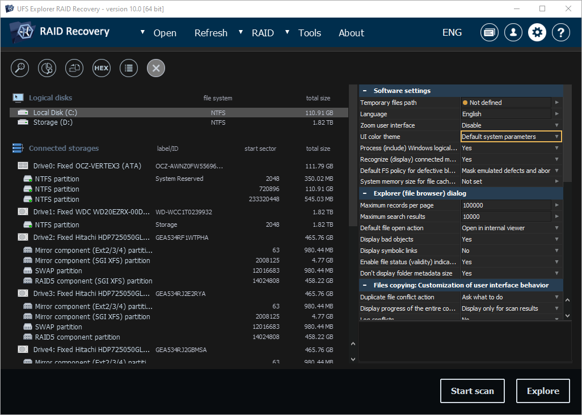Edit the Maximum search results field

tap(507, 217)
